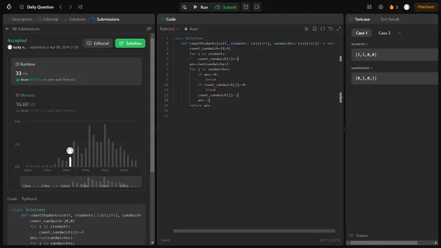Toggle the Auto lock setting
Viewport: 441px width, 248px height.
(x=191, y=28)
